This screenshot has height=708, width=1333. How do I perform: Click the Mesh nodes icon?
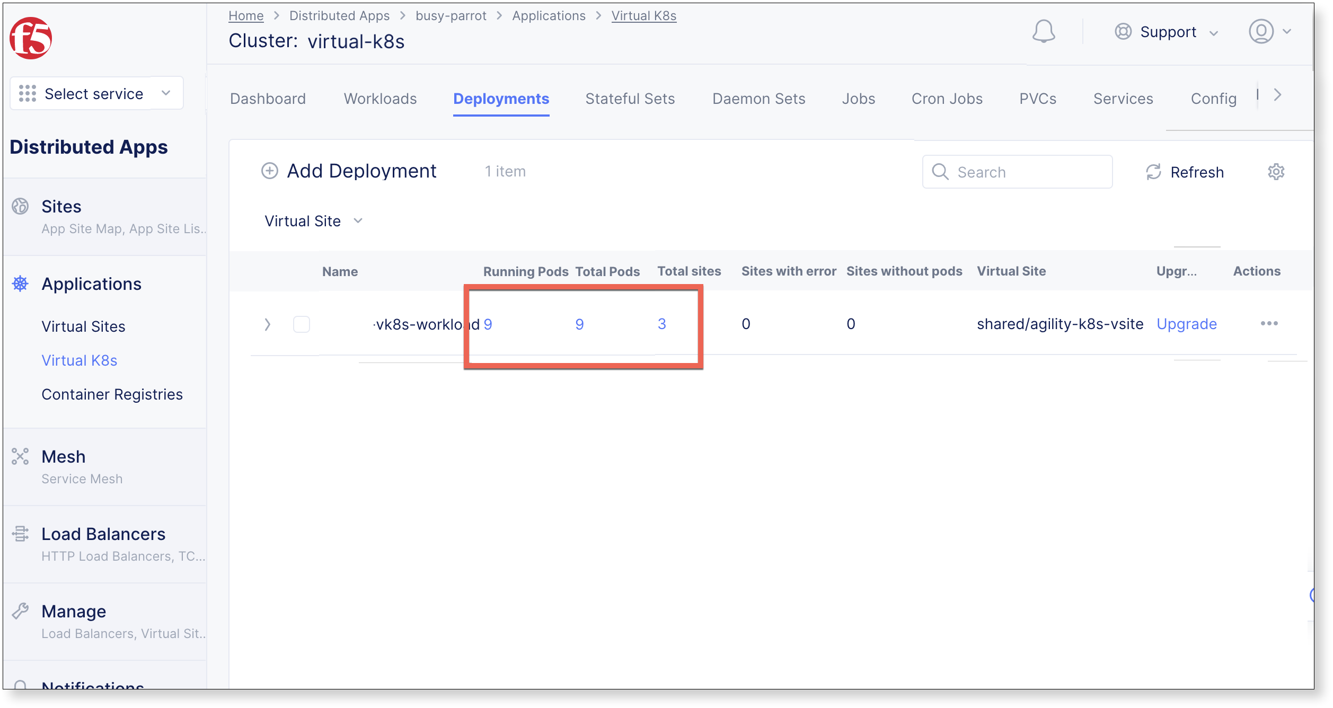[21, 456]
